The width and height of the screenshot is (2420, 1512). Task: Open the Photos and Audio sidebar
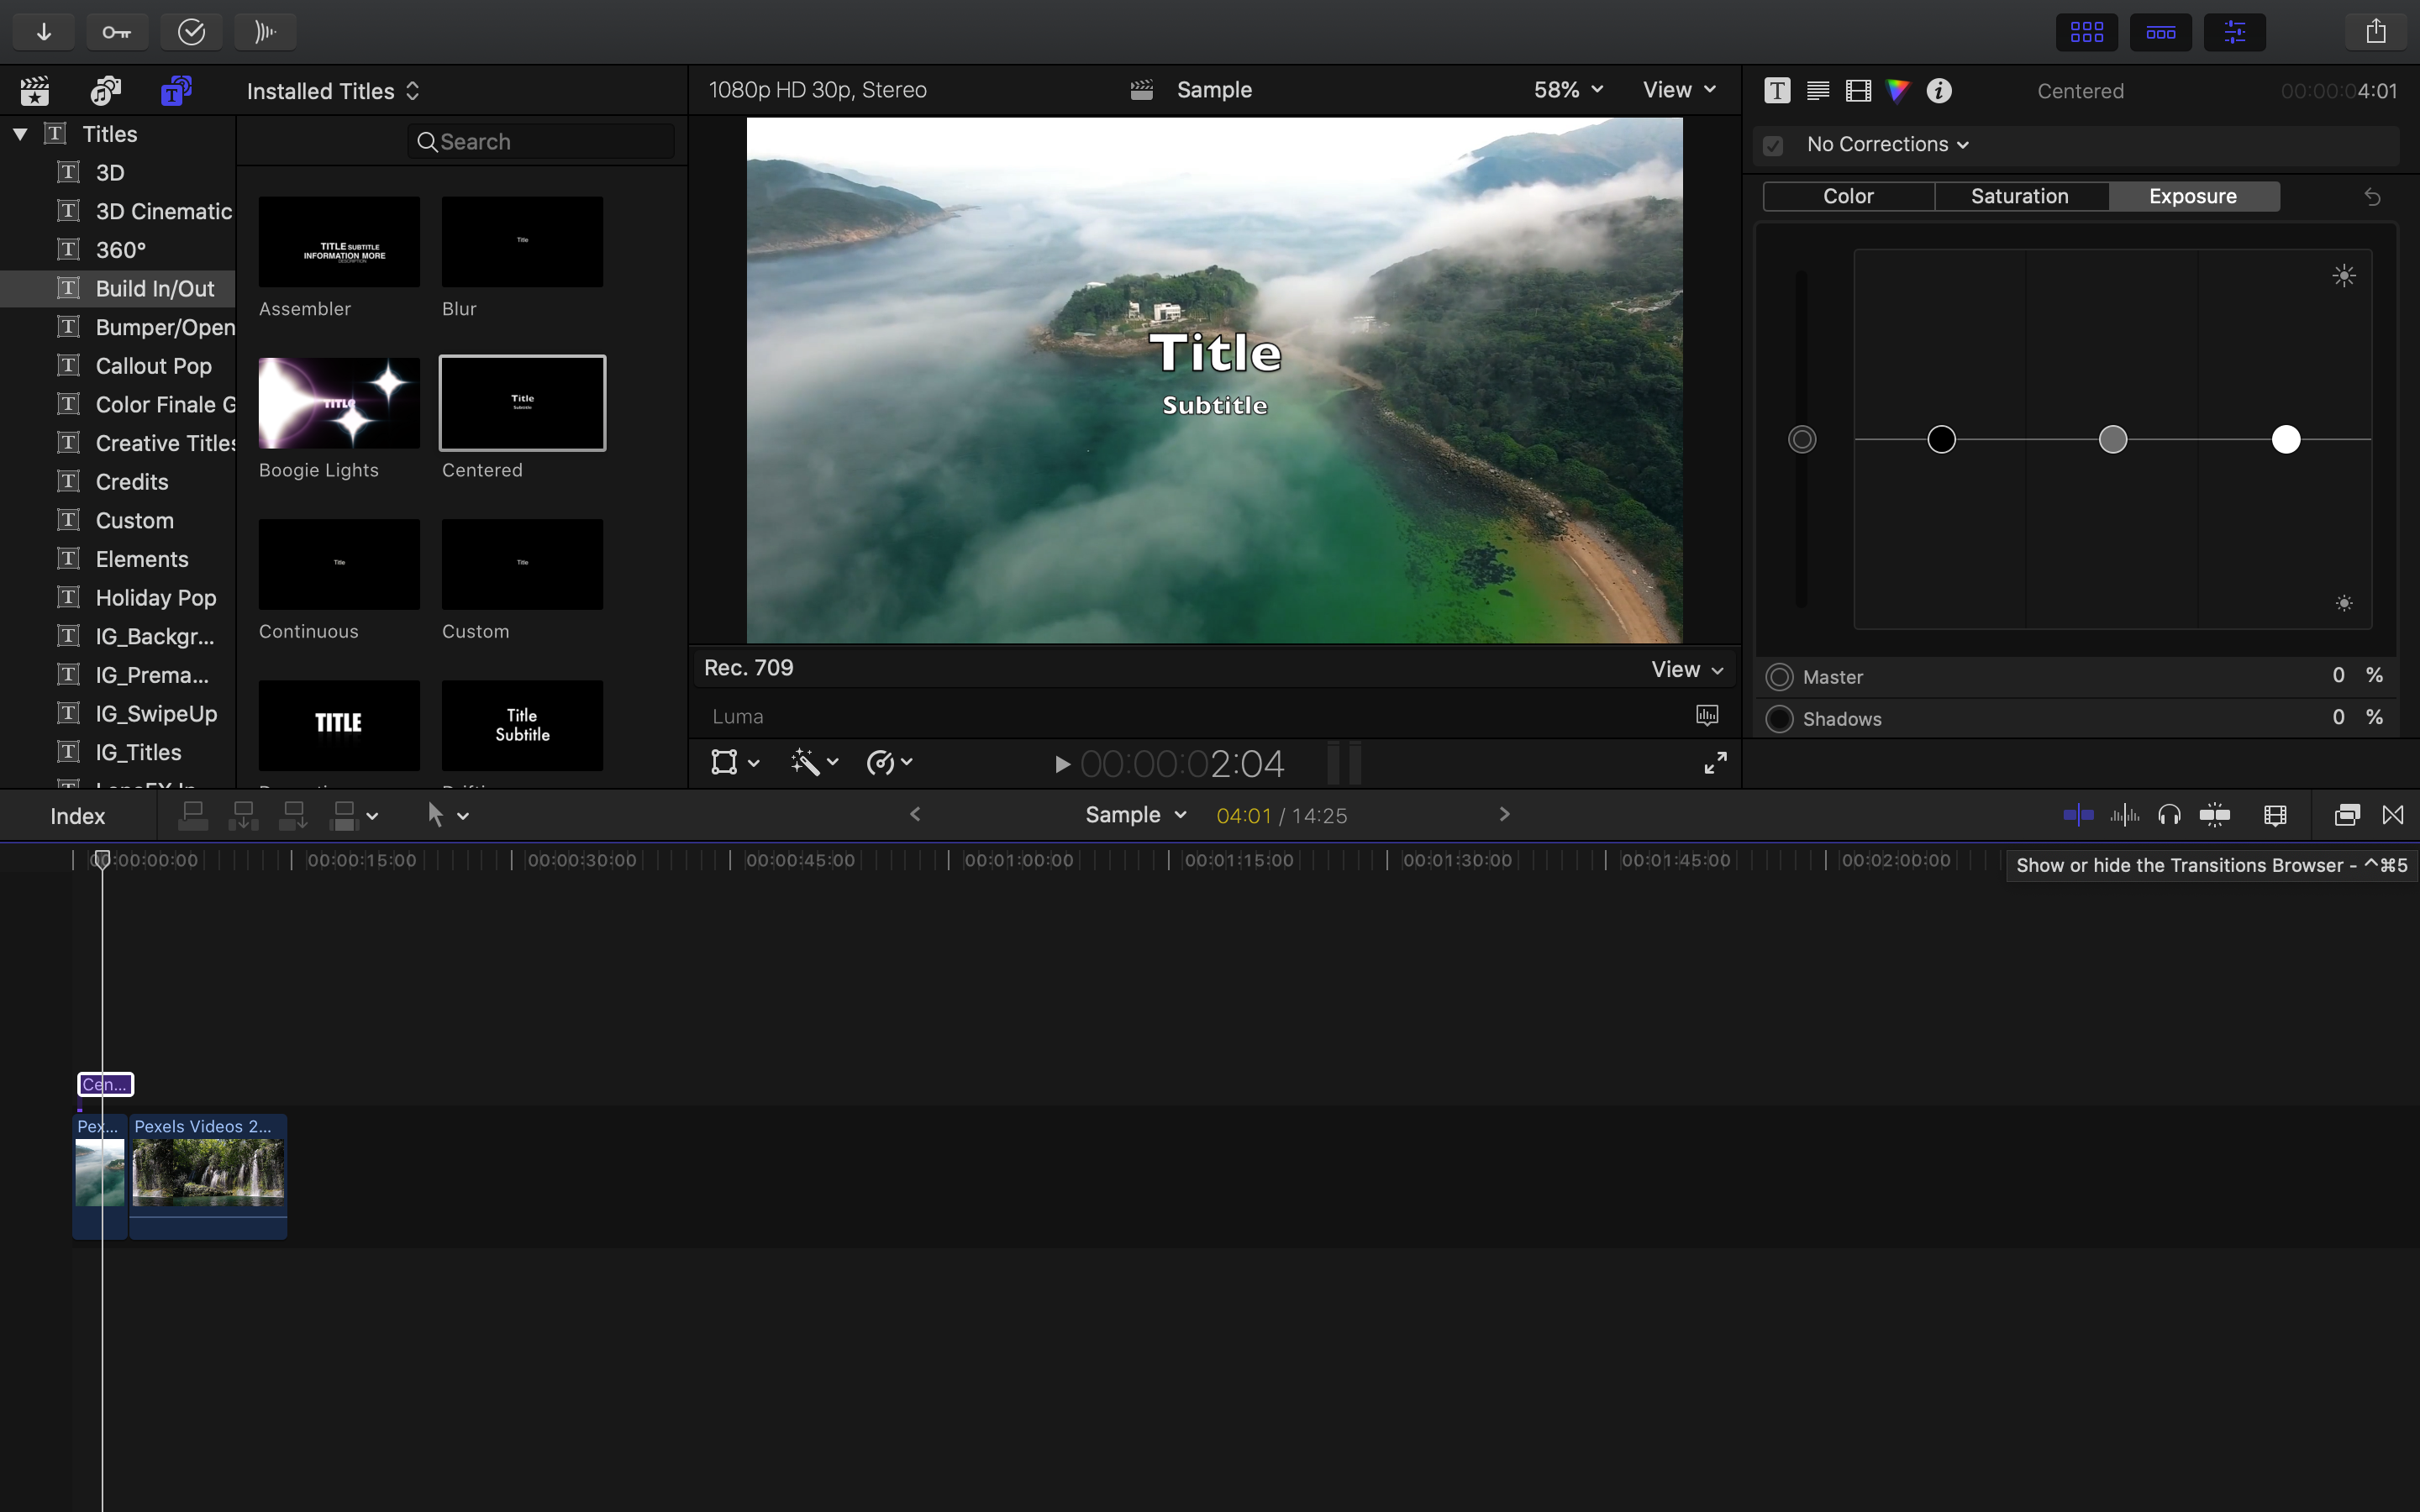coord(103,90)
